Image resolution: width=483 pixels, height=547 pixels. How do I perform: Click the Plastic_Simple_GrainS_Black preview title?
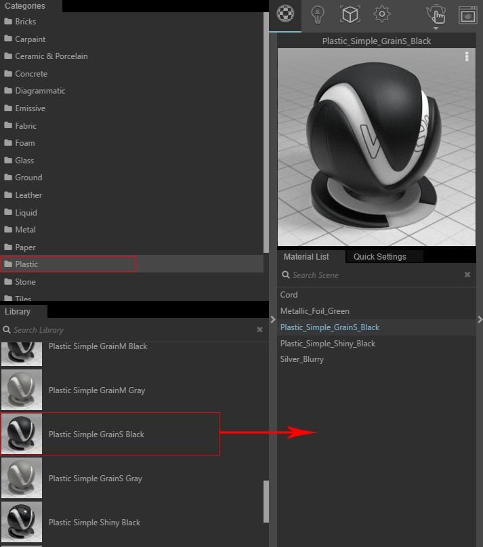tap(377, 41)
